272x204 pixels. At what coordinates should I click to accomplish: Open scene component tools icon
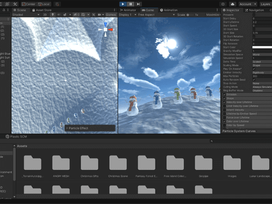click(x=94, y=15)
